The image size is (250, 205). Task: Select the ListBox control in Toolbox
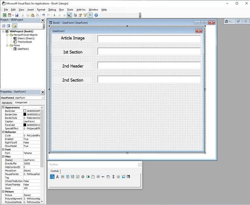click(73, 177)
